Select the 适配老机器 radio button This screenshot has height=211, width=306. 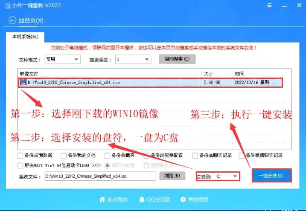pos(107,166)
